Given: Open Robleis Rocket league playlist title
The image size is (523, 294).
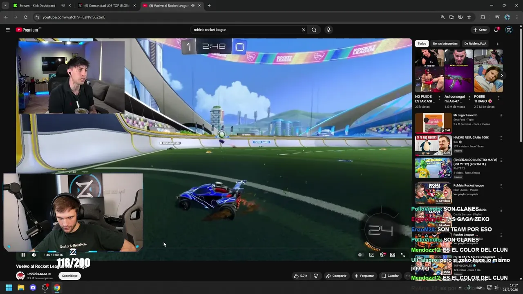Looking at the screenshot, I should pos(468,185).
